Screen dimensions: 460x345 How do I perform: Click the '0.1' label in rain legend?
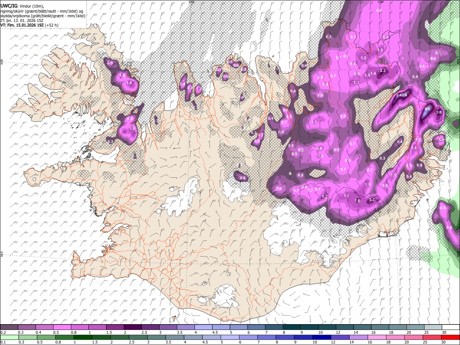3,342
